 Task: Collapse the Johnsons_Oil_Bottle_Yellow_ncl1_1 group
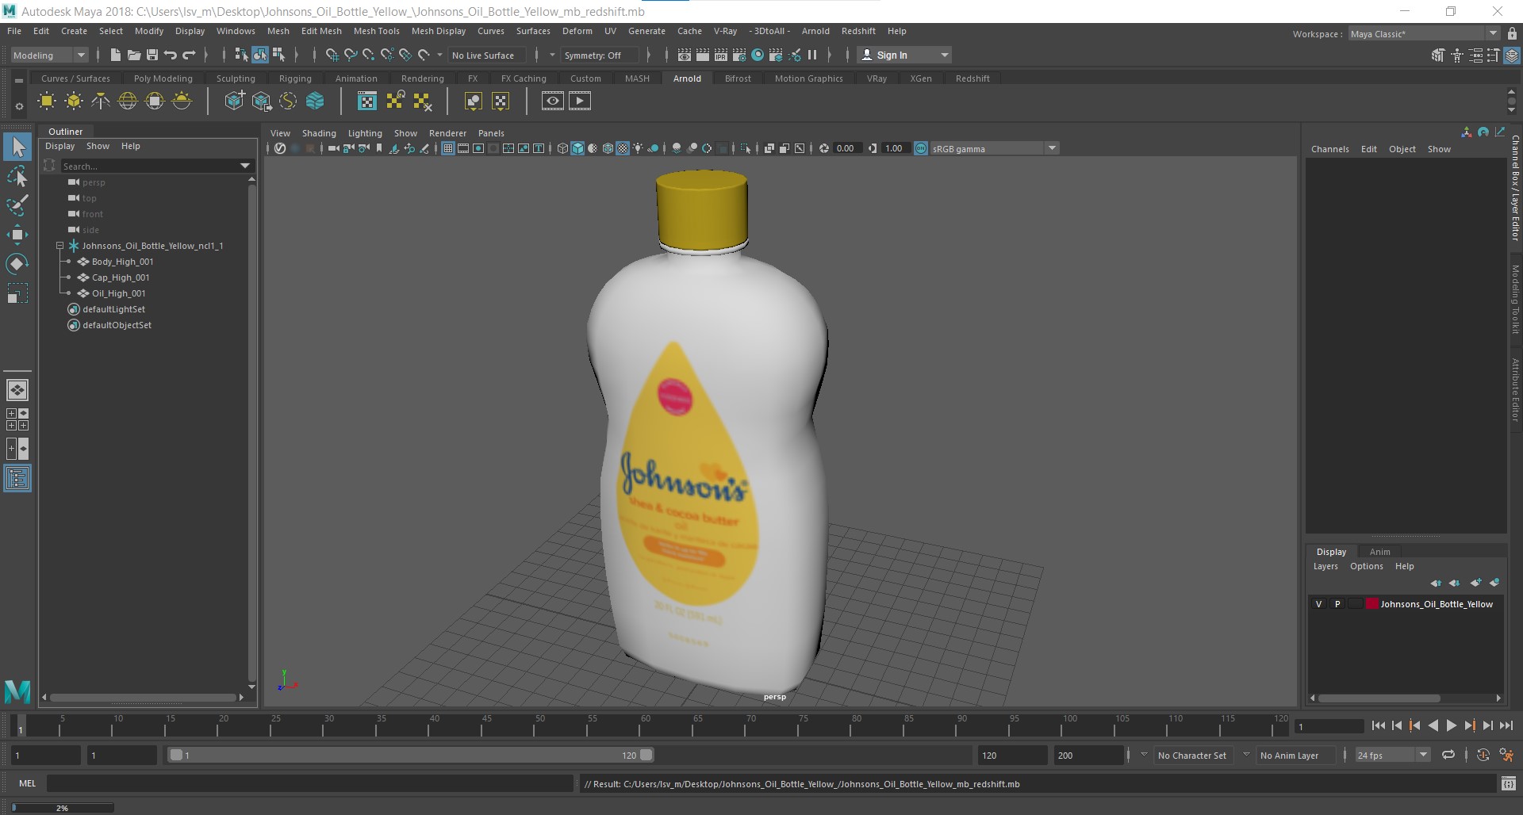pyautogui.click(x=59, y=246)
